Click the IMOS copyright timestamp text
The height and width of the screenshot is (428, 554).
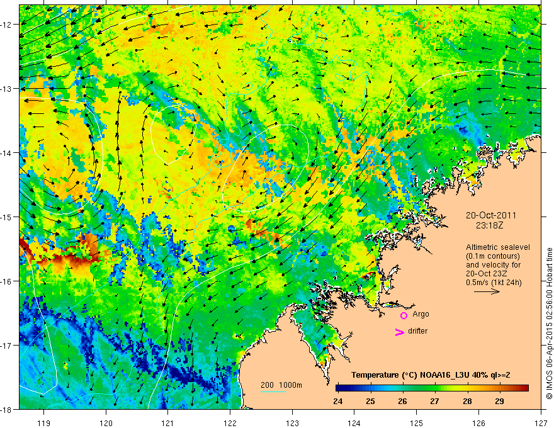tap(549, 324)
